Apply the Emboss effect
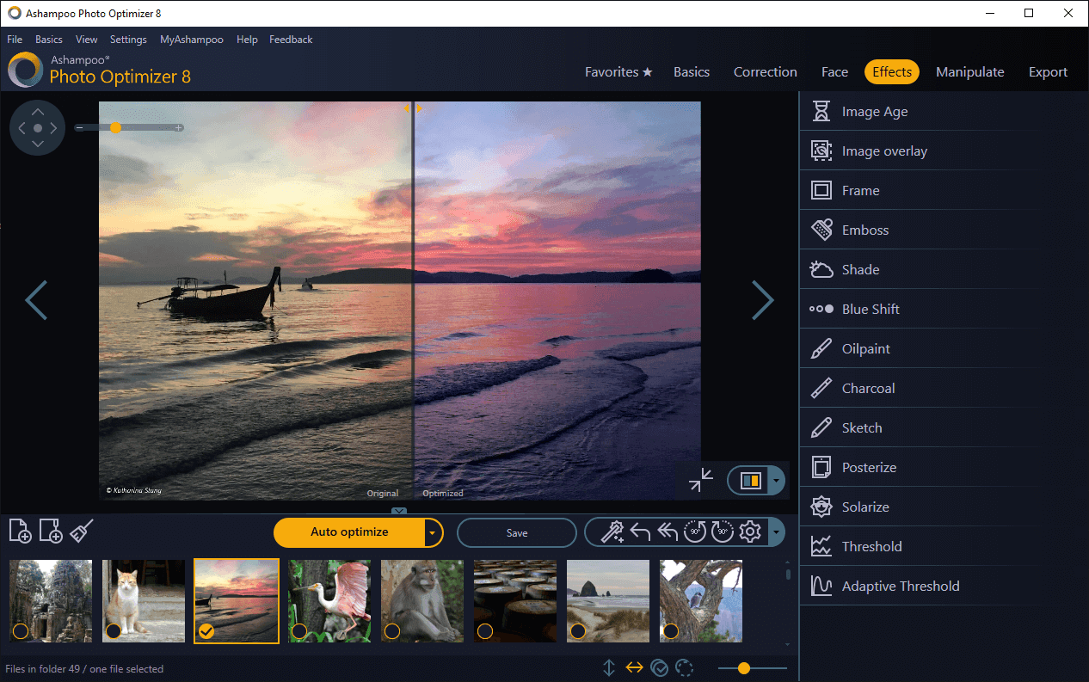This screenshot has height=682, width=1089. click(x=864, y=230)
